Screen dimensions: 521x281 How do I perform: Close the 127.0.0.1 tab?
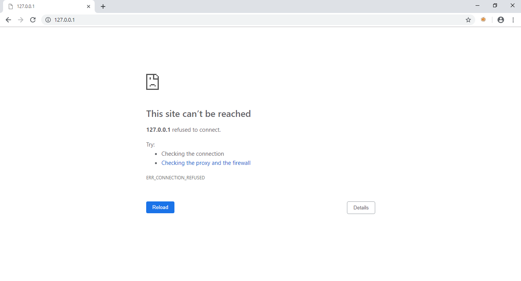point(89,6)
